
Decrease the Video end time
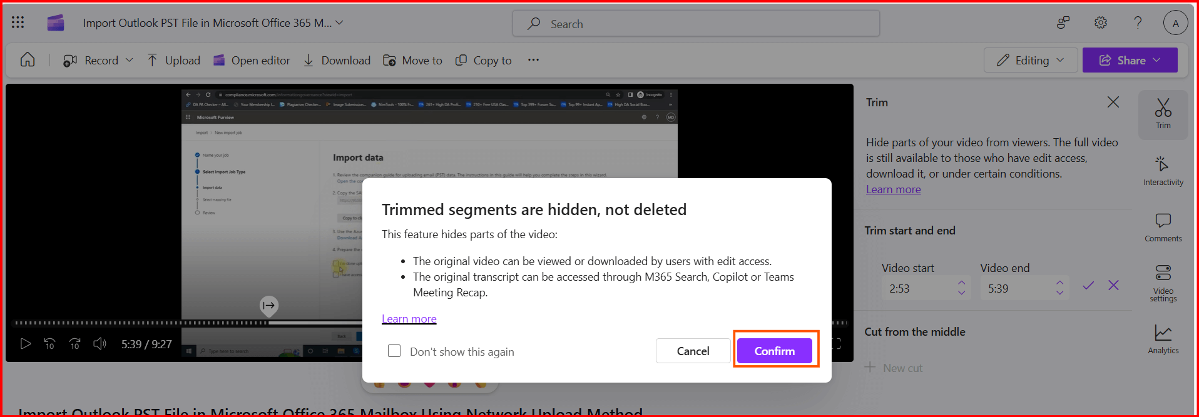[x=1060, y=293]
